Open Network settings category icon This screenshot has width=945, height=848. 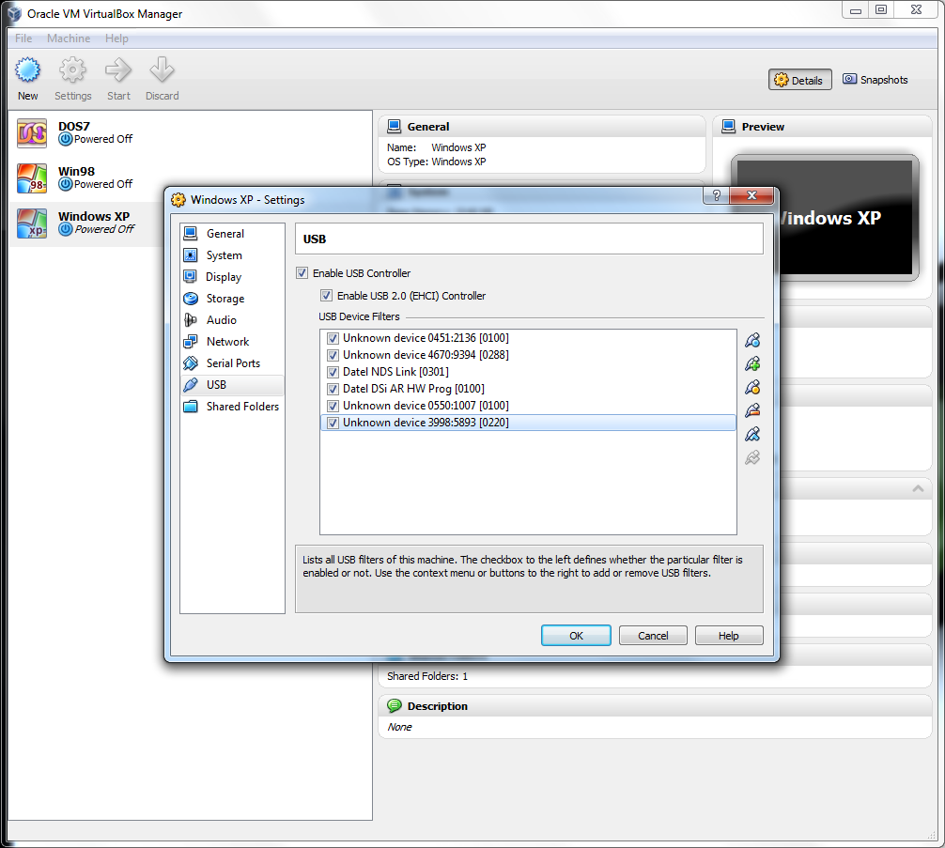click(191, 342)
